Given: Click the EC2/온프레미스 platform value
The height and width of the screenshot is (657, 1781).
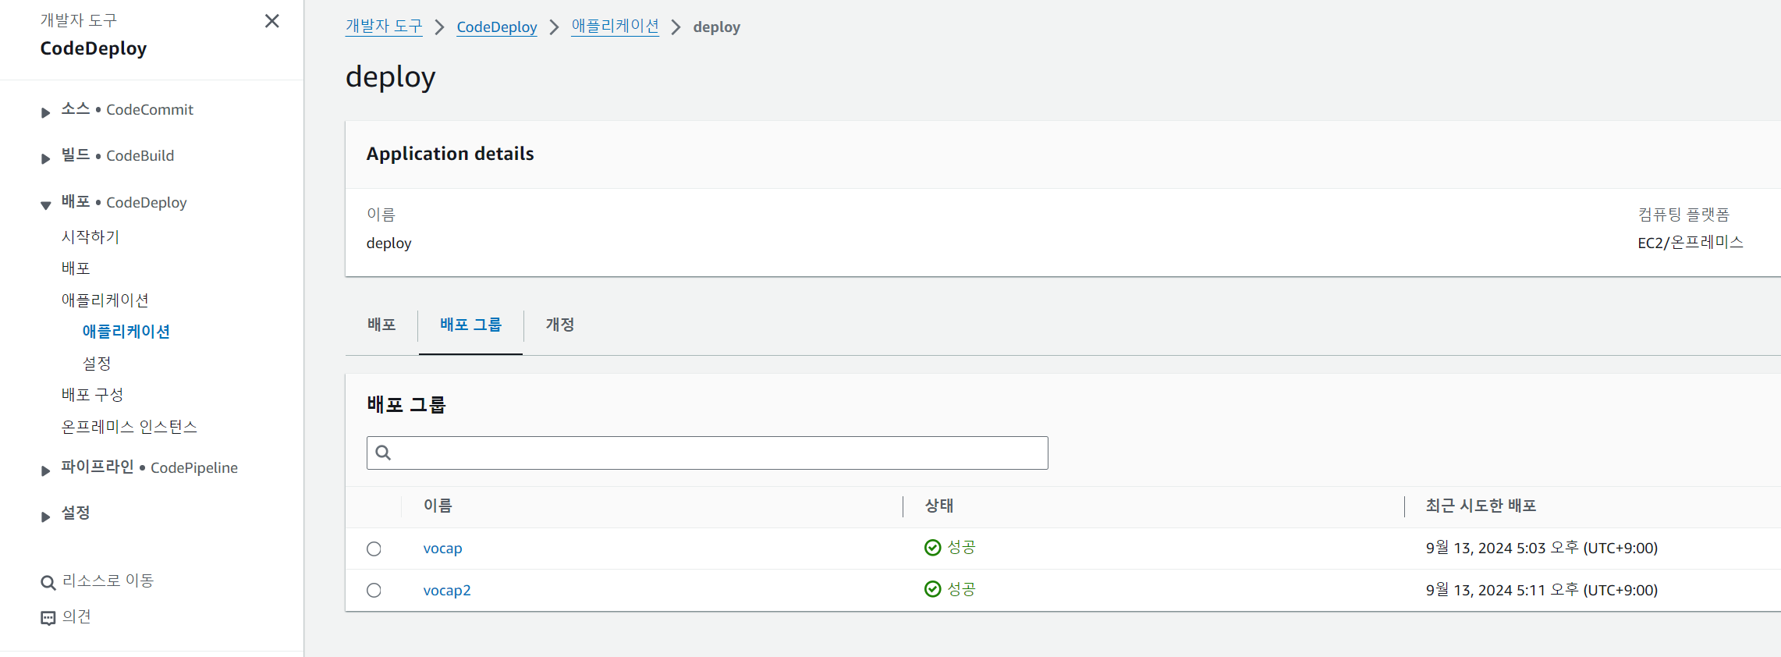Looking at the screenshot, I should click(x=1690, y=243).
